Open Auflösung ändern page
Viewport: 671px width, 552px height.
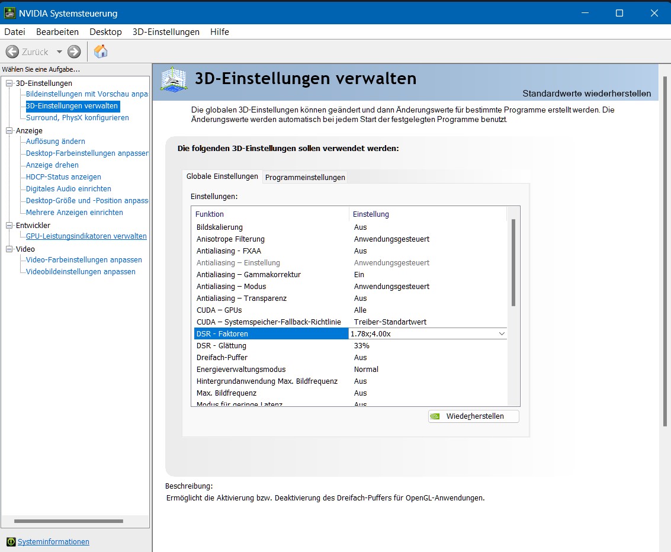point(56,141)
